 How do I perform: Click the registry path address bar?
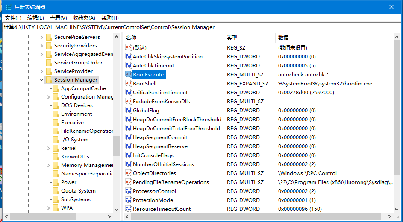(x=201, y=27)
